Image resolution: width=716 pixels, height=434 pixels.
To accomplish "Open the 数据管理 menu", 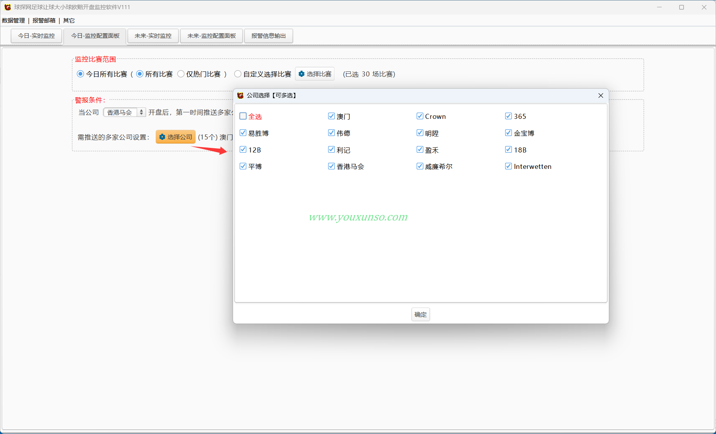I will tap(13, 21).
